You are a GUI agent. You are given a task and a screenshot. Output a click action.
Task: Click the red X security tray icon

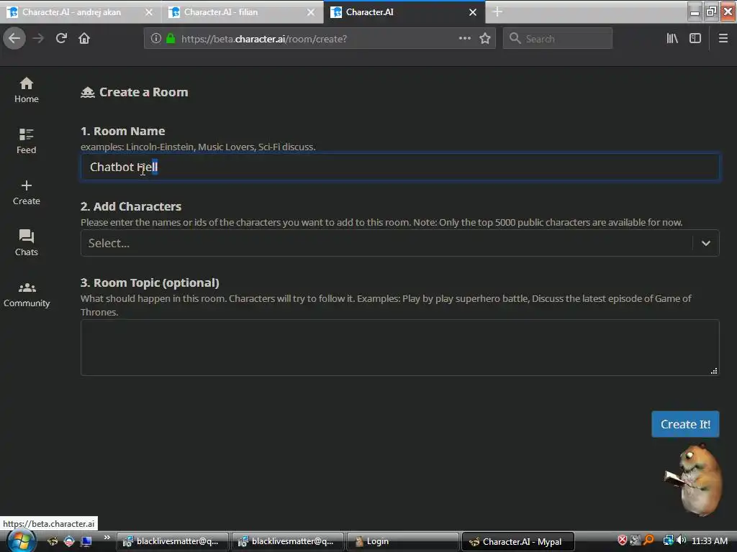622,540
